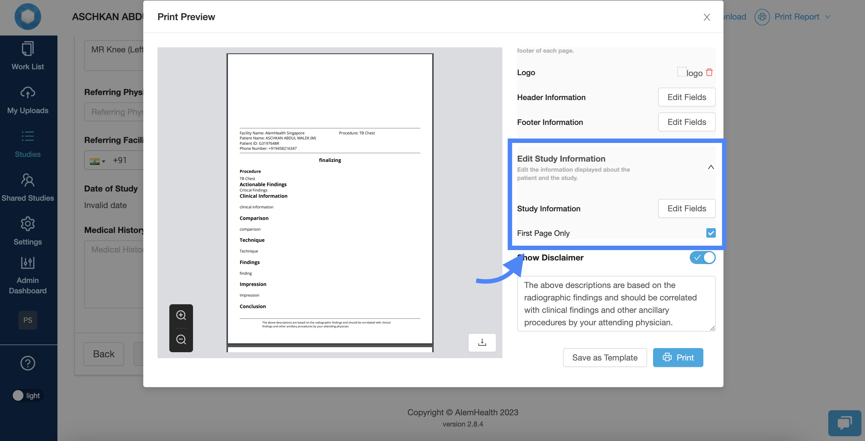865x441 pixels.
Task: Click the Shared Studies people icon
Action: (x=28, y=180)
